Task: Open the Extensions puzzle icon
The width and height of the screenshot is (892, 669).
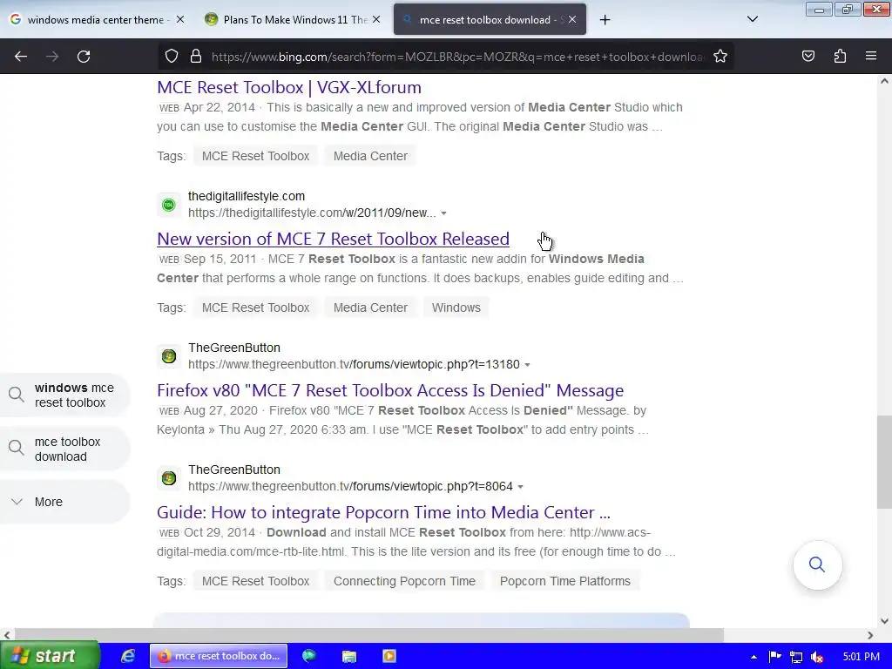Action: 840,56
